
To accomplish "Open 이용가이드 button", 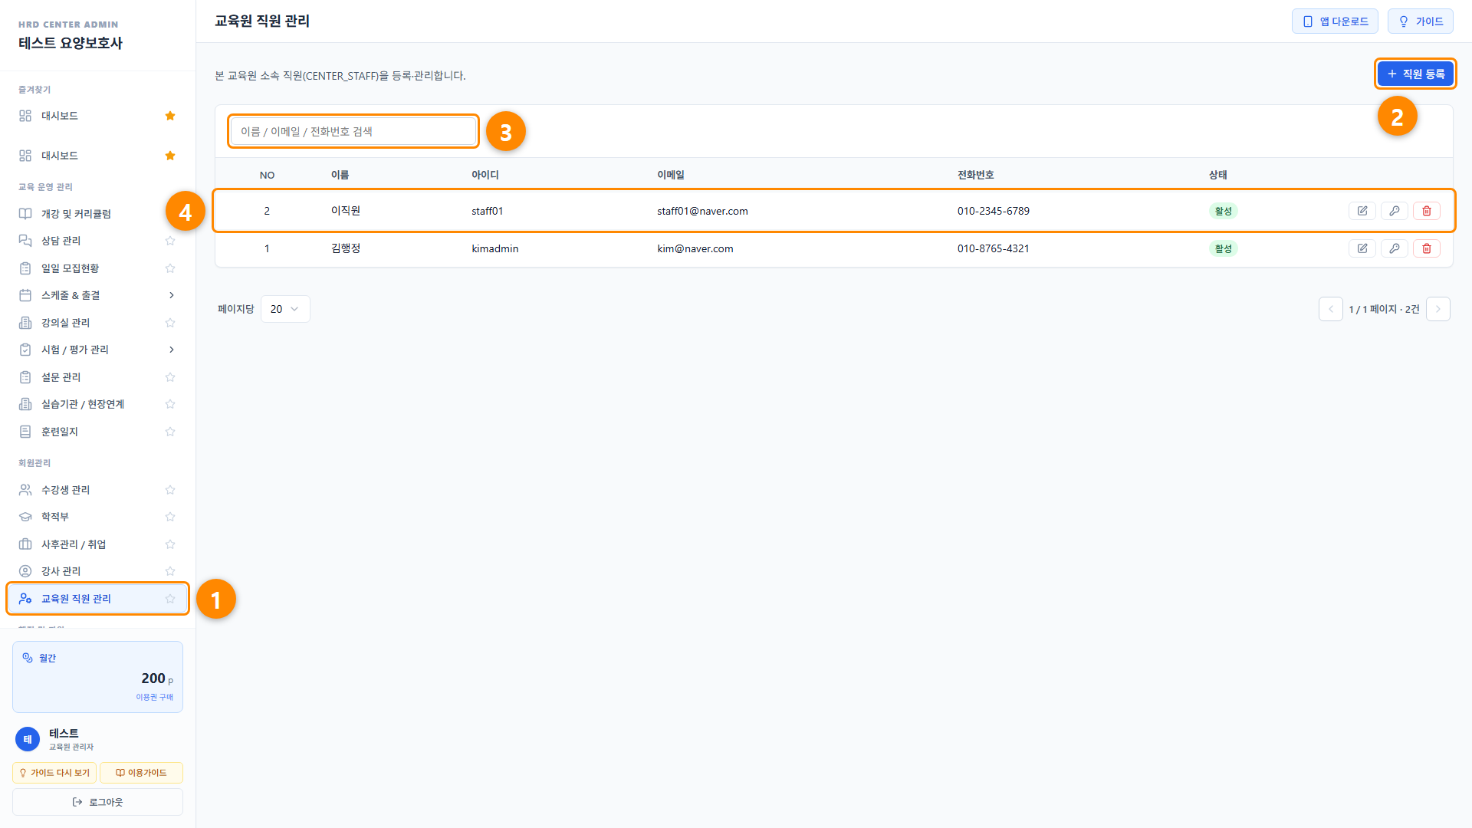I will click(x=141, y=773).
